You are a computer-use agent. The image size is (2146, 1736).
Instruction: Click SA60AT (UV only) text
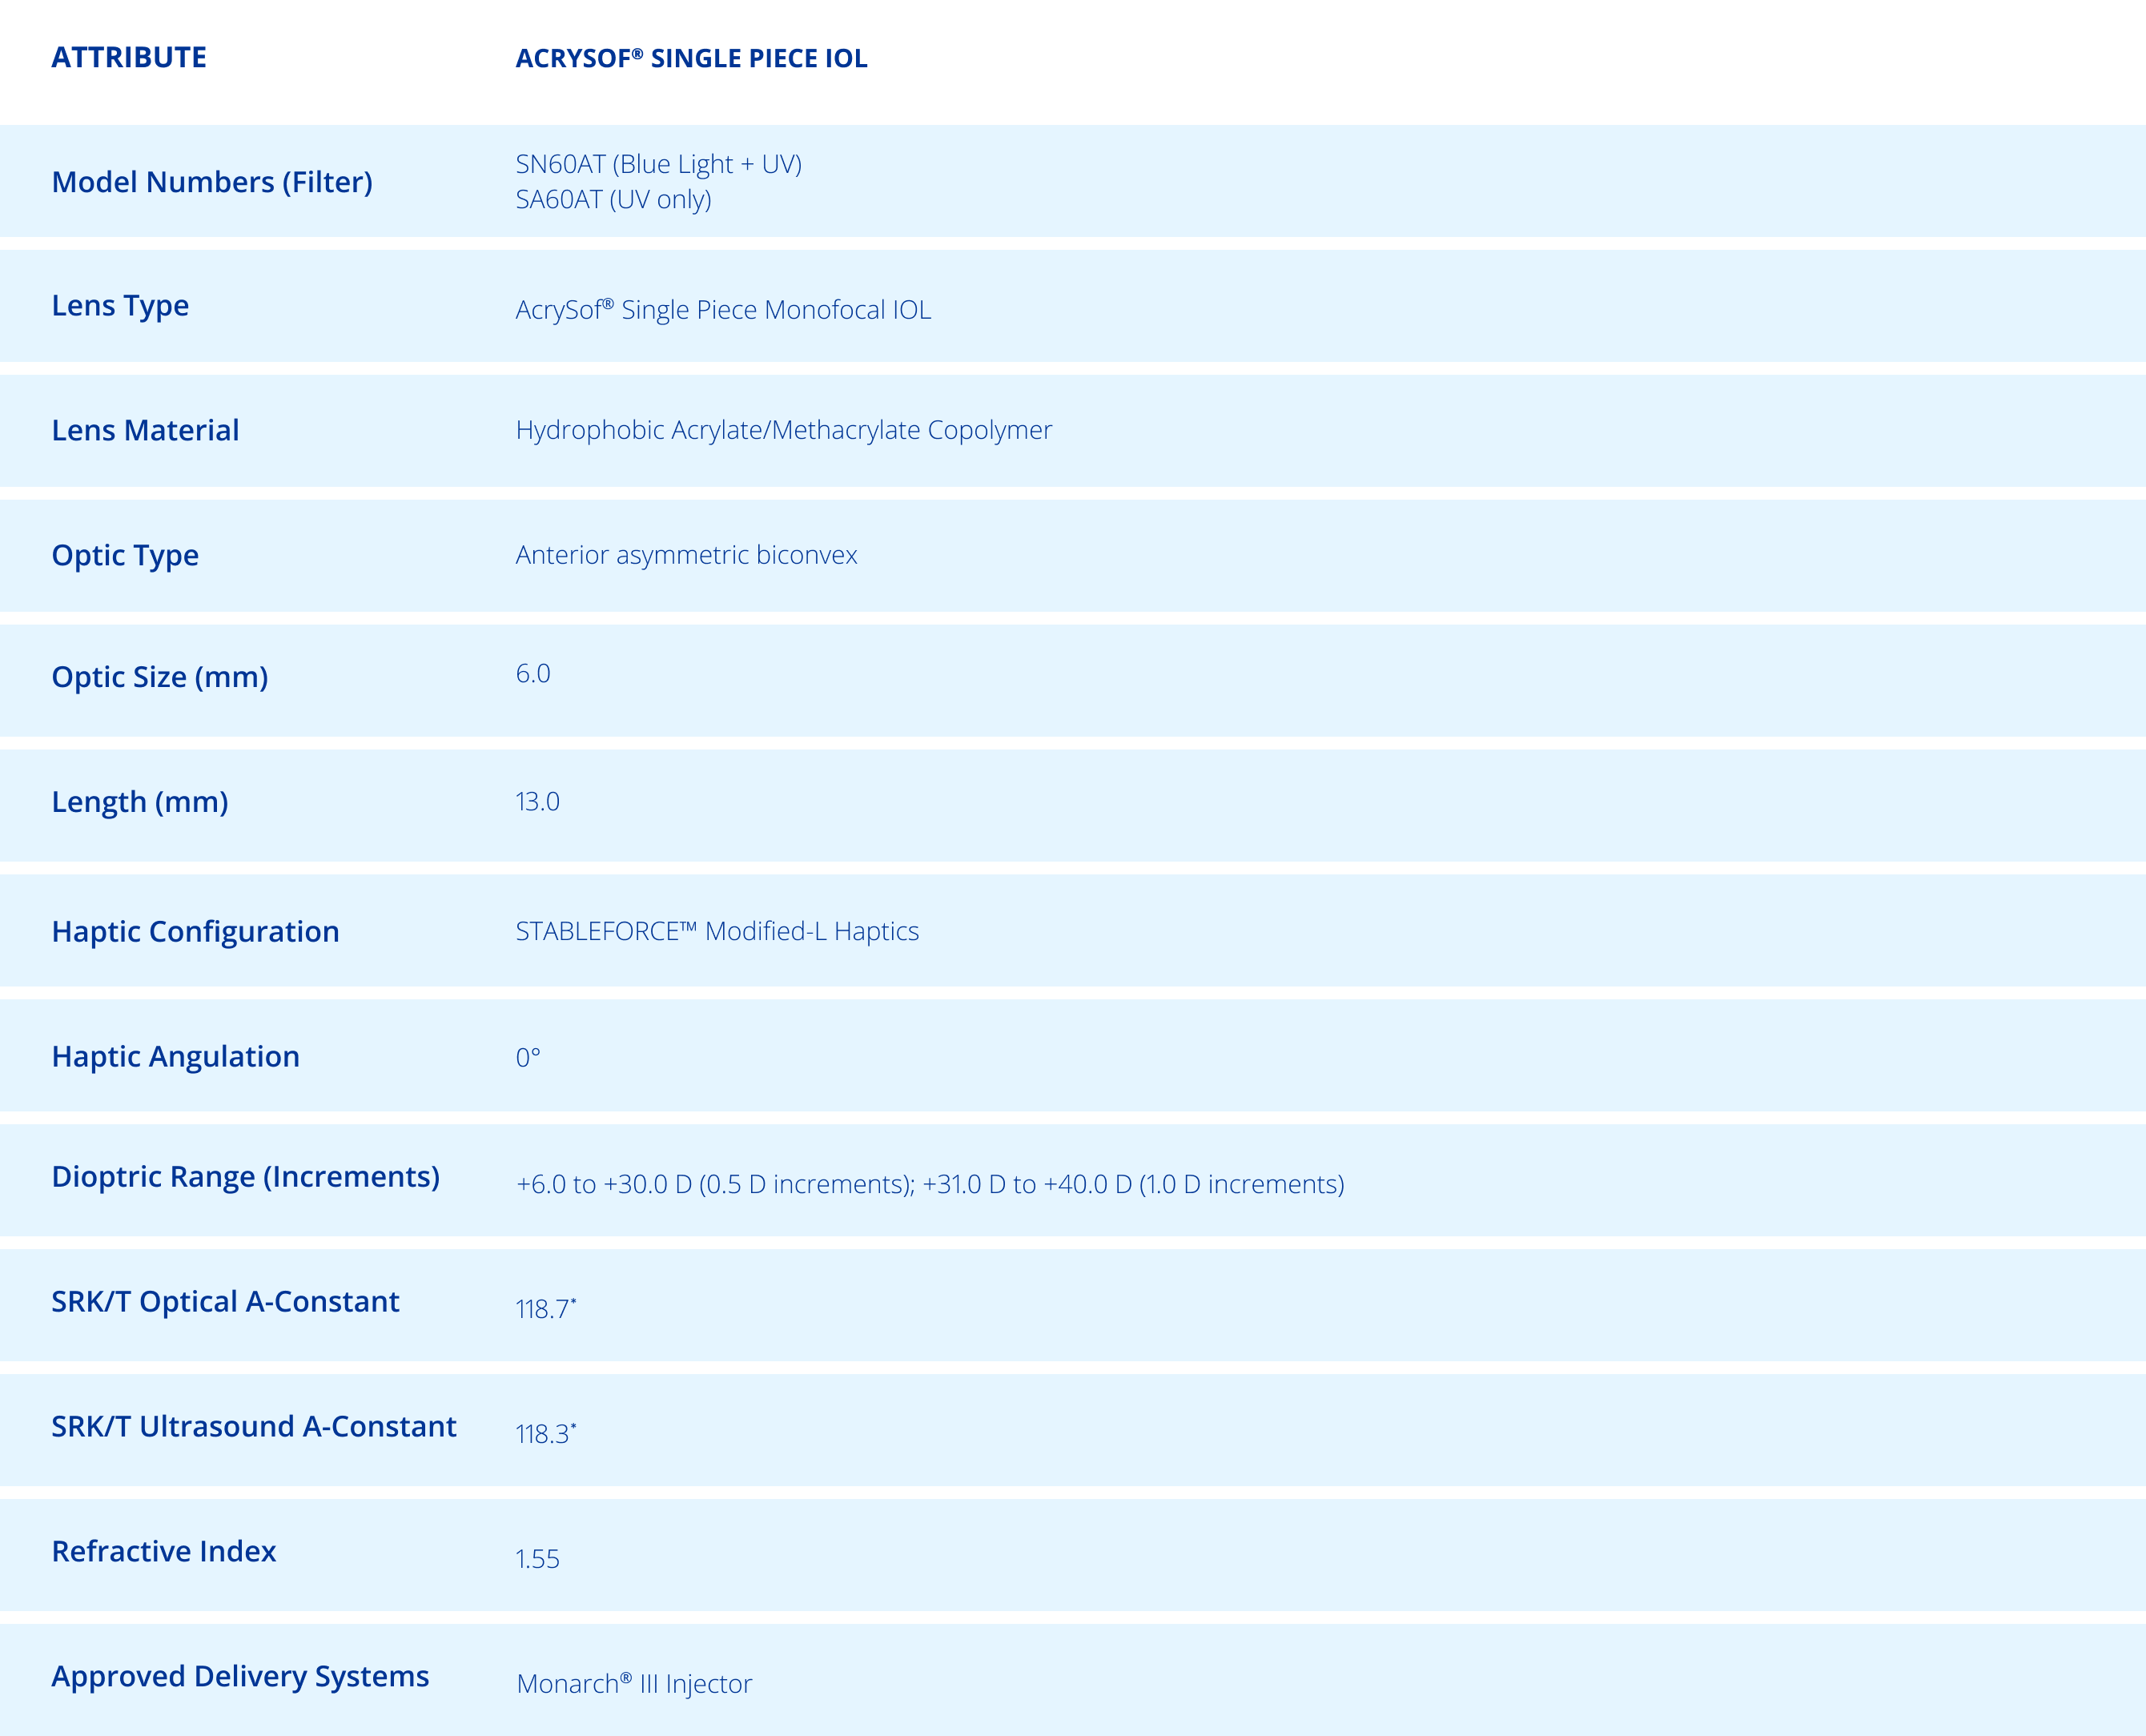tap(613, 199)
